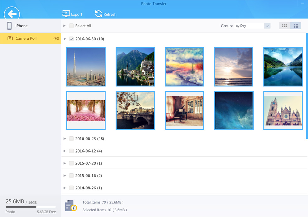Click the 5.68GB Free text
The image size is (308, 217).
click(x=47, y=212)
